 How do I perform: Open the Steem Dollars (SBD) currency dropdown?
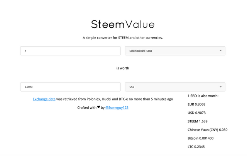pyautogui.click(x=175, y=51)
